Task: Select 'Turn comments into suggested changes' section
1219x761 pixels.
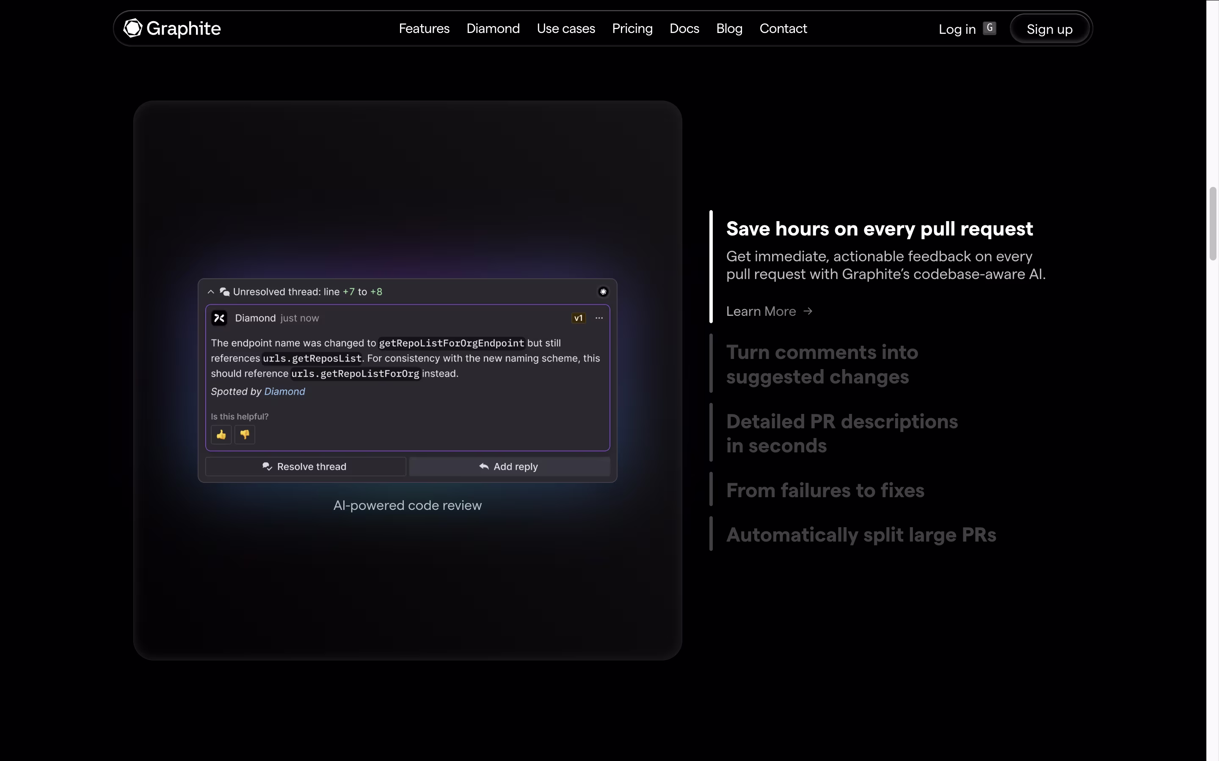Action: point(822,364)
